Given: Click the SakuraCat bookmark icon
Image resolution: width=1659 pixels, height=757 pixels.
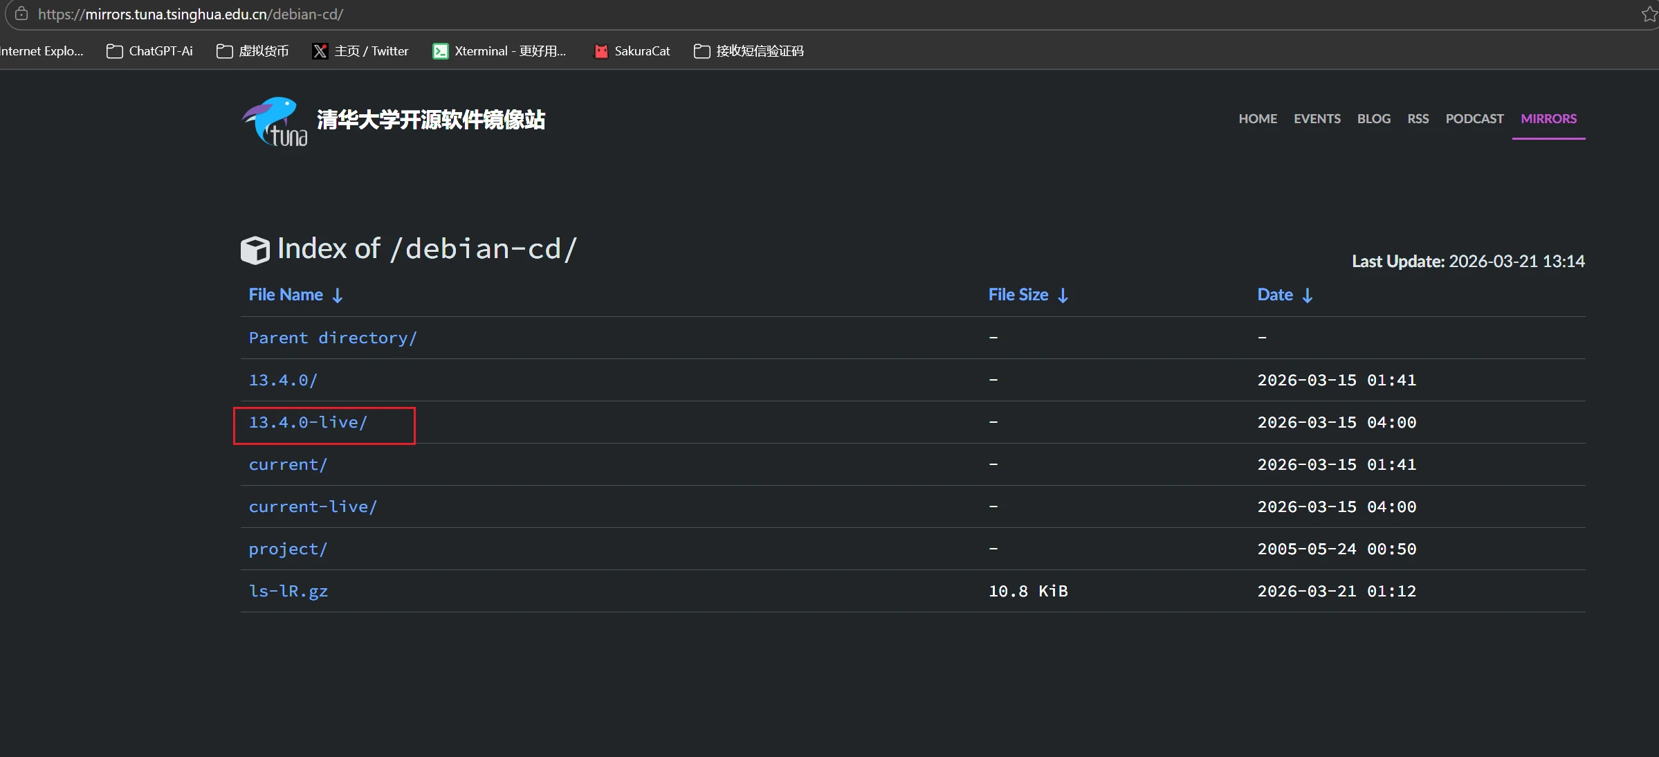Looking at the screenshot, I should [601, 51].
